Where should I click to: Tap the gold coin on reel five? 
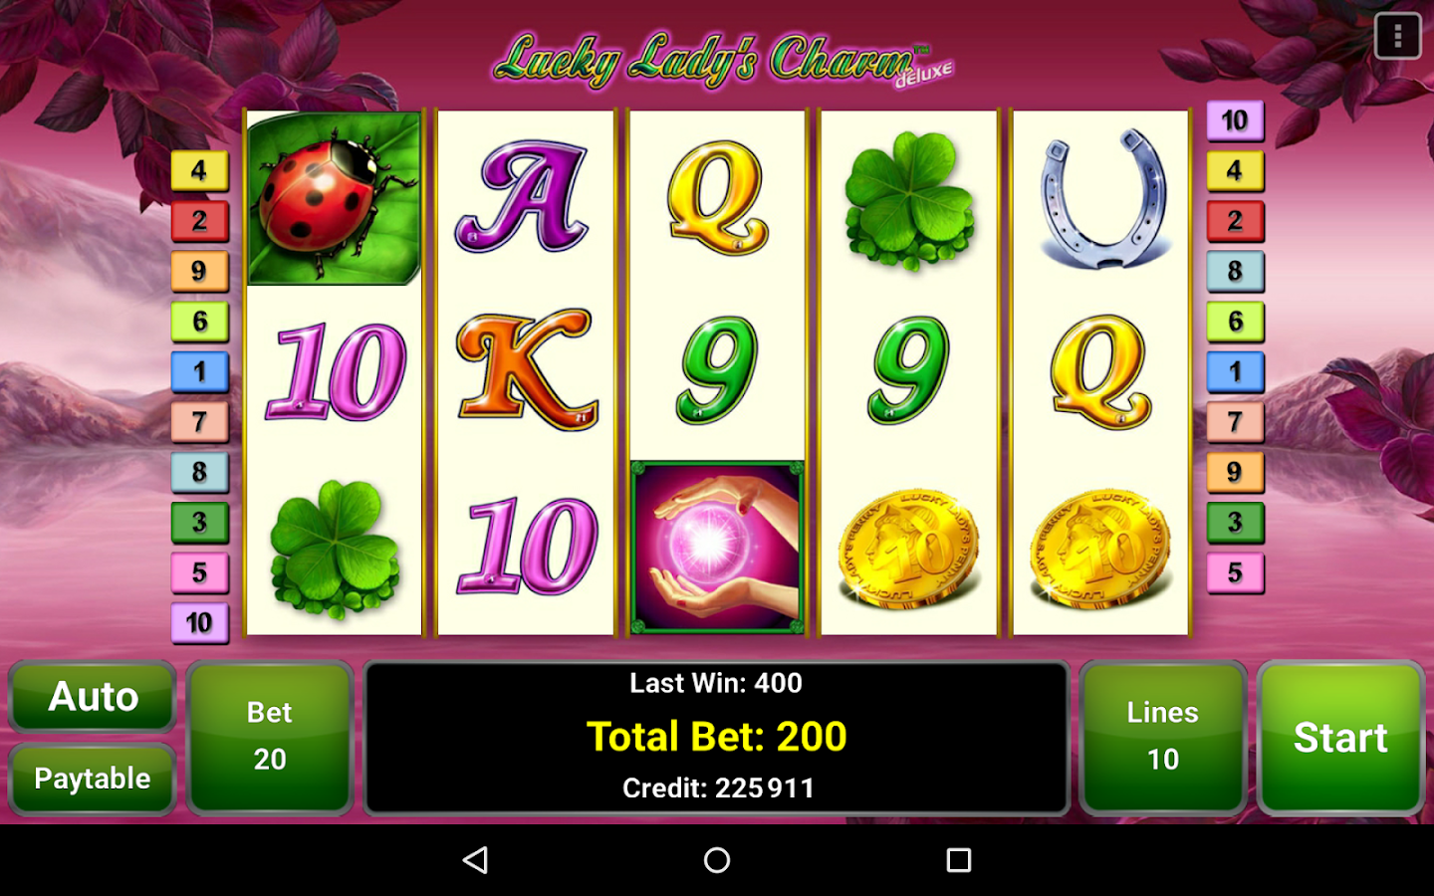[1100, 548]
